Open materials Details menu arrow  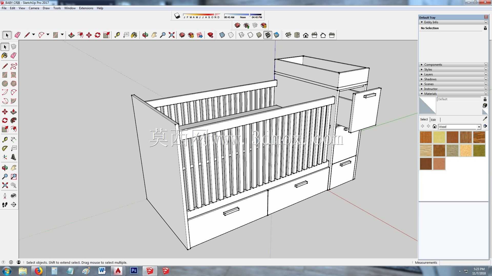[x=485, y=126]
